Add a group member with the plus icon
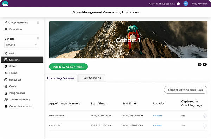Screen dimensions: 211x139 pos(38,23)
